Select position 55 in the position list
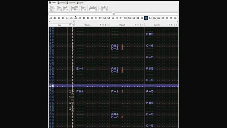 coord(113,18)
